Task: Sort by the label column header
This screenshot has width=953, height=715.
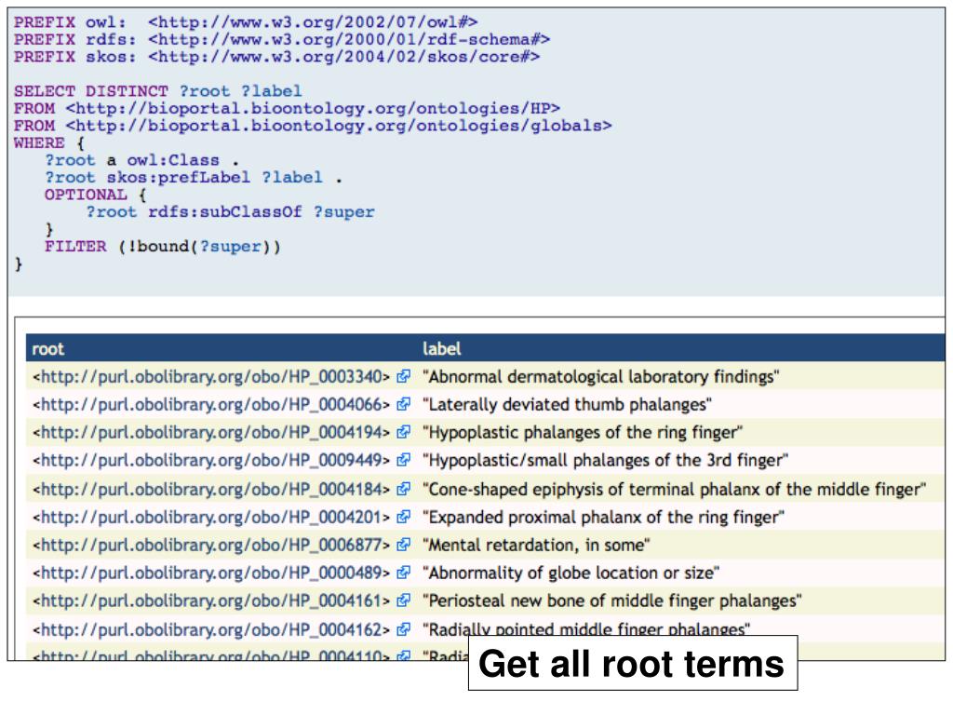Action: tap(442, 349)
